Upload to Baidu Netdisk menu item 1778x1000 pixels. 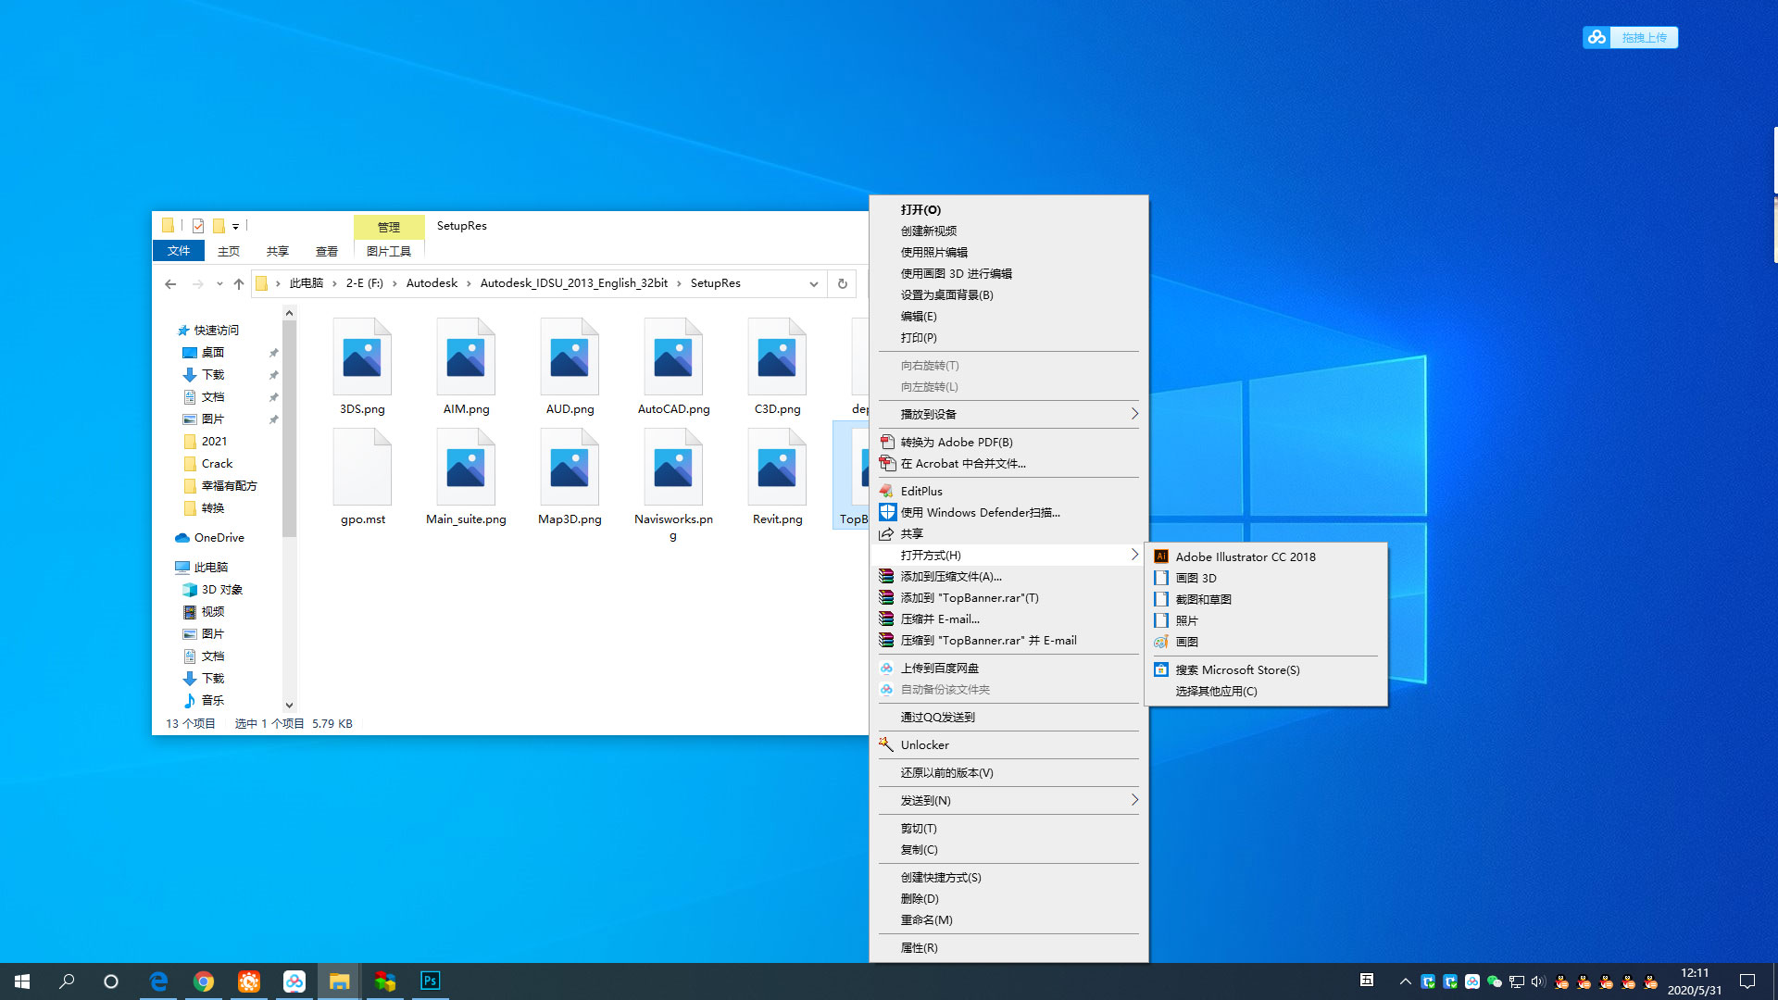(x=939, y=668)
